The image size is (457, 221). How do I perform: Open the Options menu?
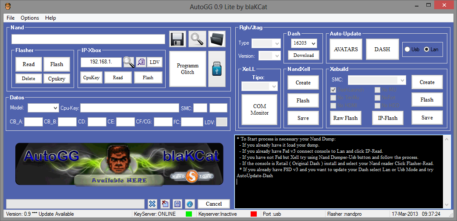30,18
